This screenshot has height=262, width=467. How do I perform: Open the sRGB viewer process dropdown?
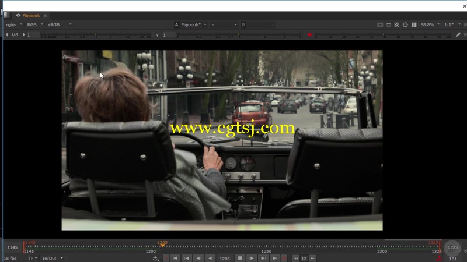pos(60,24)
